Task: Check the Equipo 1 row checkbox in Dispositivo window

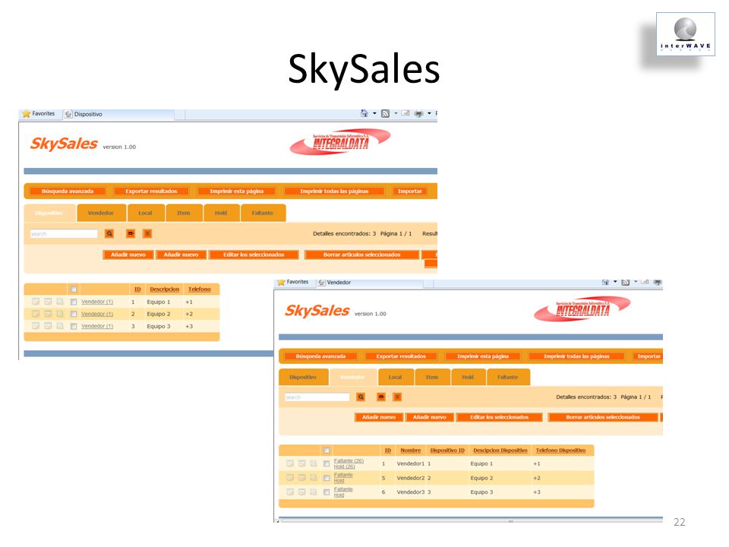Action: pyautogui.click(x=74, y=302)
